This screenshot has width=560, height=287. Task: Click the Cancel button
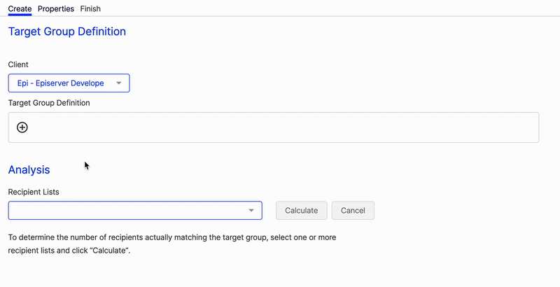pyautogui.click(x=353, y=210)
